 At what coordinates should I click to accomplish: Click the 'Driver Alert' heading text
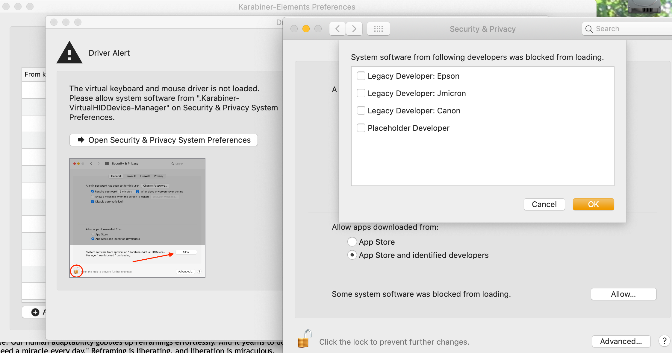click(x=109, y=53)
